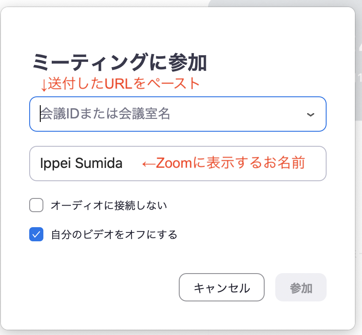Open the recent meetings dropdown arrow

coord(311,114)
